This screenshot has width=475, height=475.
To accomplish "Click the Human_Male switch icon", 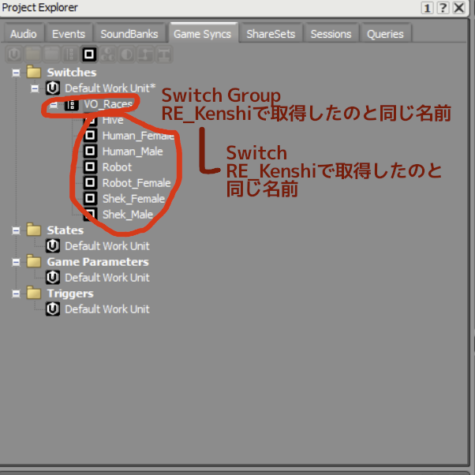I will 90,151.
